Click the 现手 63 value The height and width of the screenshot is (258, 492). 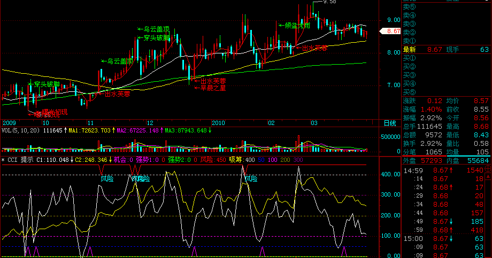tap(485, 50)
